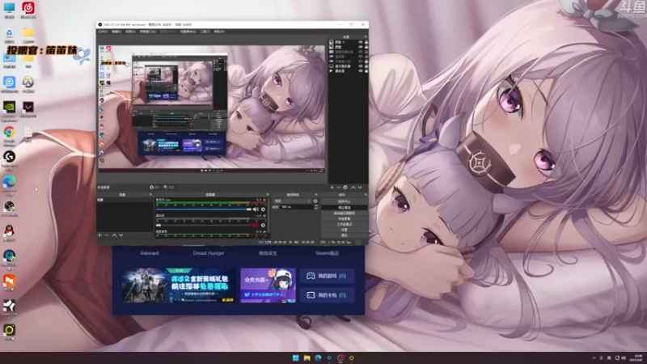647x364 pixels.
Task: Undock the Audio Mixer panel via its header icon
Action: (x=268, y=194)
